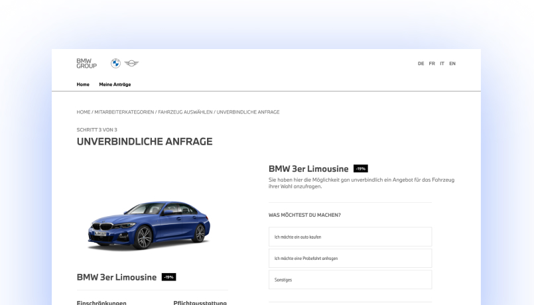Image resolution: width=534 pixels, height=305 pixels.
Task: Switch language to EN
Action: click(452, 64)
